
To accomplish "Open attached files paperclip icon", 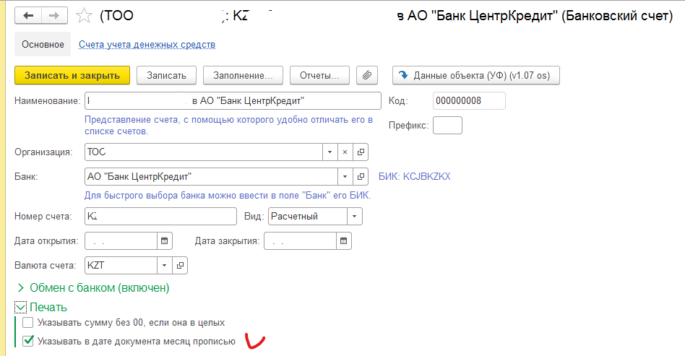I will pyautogui.click(x=368, y=75).
